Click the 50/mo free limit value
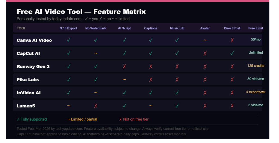The height and width of the screenshot is (143, 279). (x=256, y=39)
